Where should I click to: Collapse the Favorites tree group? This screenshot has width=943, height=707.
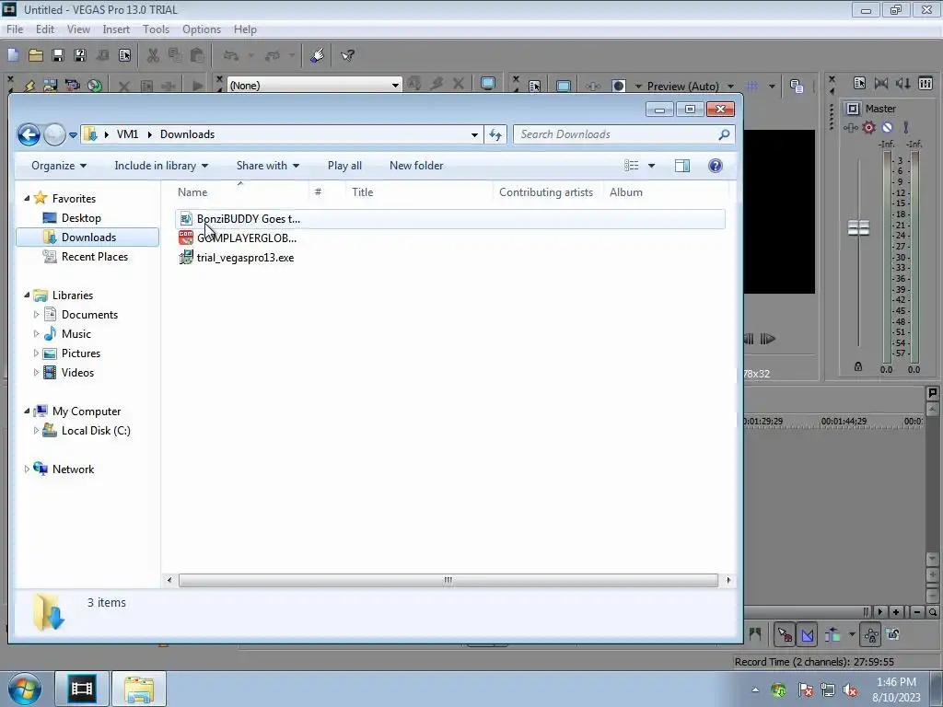click(27, 199)
